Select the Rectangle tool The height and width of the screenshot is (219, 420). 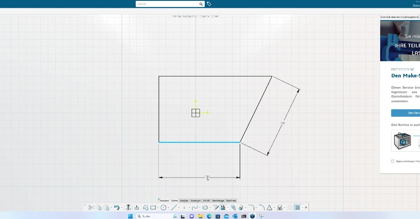pos(153,208)
